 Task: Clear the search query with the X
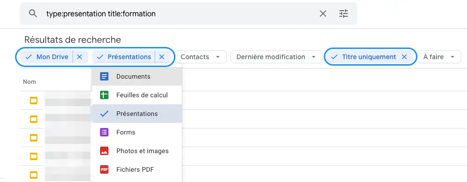(323, 13)
